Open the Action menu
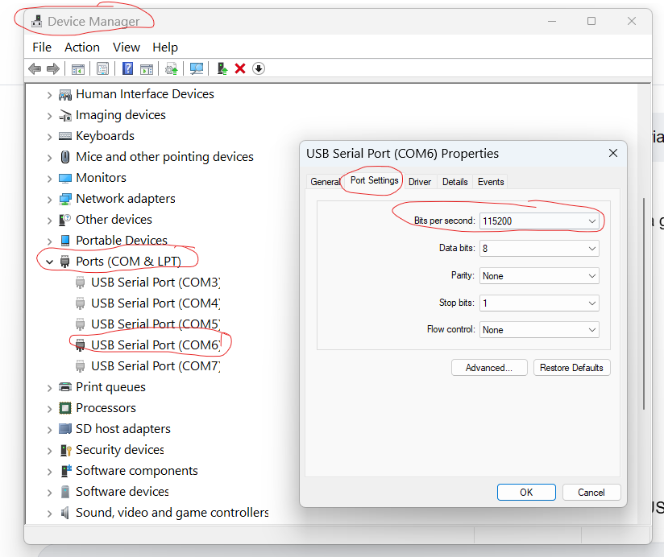Screen dimensions: 664x557 (82, 47)
